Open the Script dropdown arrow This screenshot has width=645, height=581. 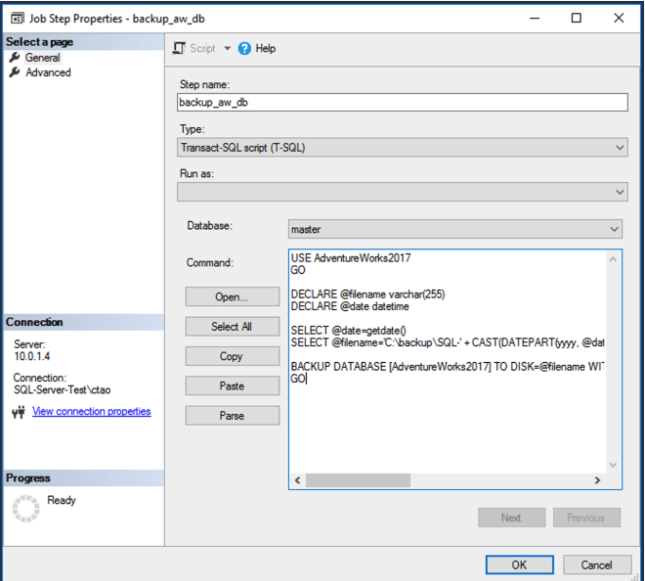coord(227,48)
